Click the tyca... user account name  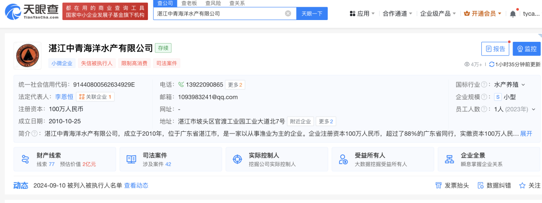pyautogui.click(x=531, y=14)
